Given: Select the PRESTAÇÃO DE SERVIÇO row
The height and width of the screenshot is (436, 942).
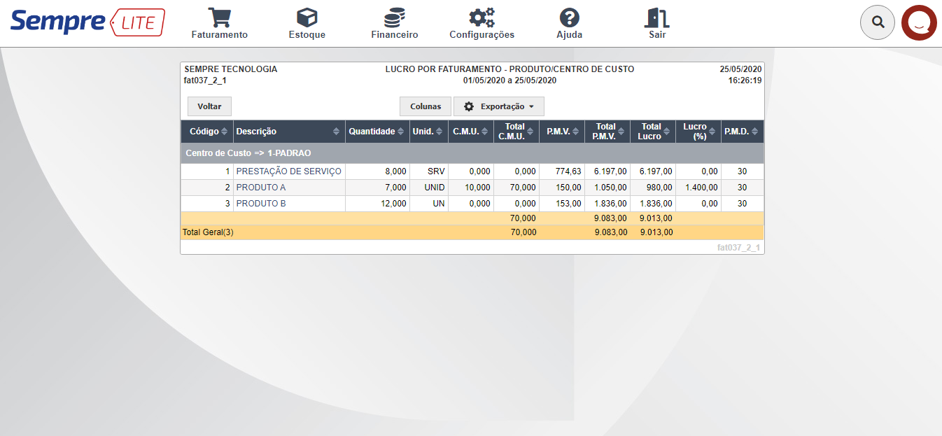Looking at the screenshot, I should tap(288, 171).
